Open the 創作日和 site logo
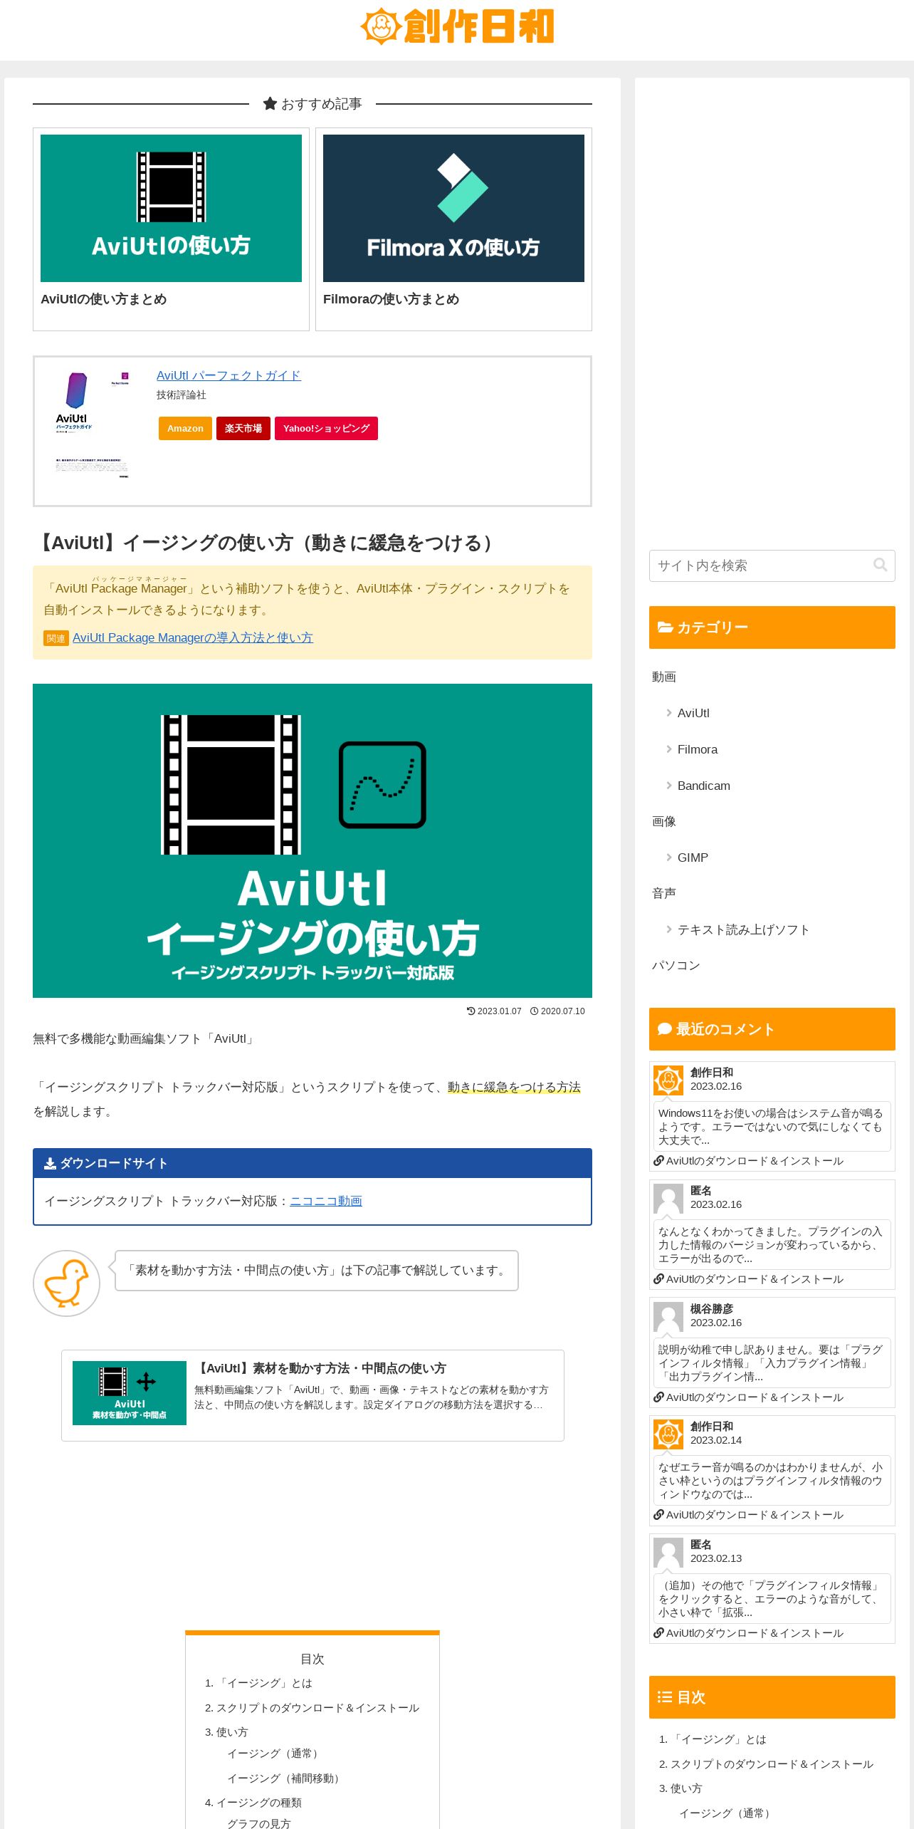This screenshot has height=1829, width=914. [x=457, y=26]
